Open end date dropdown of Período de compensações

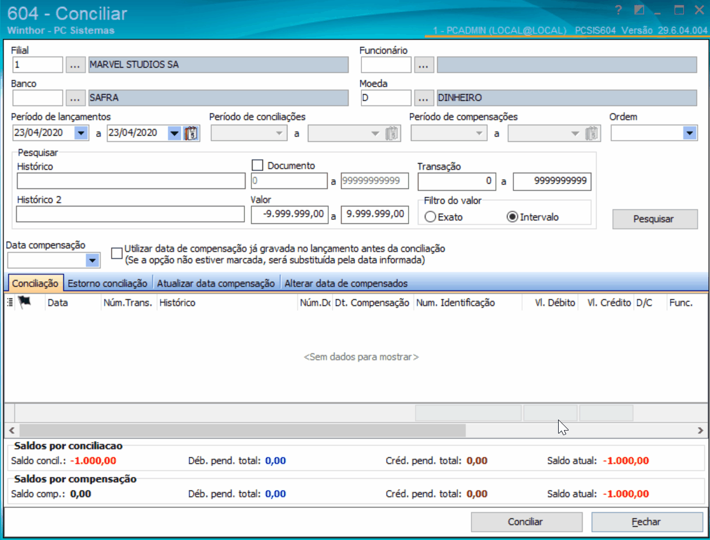coord(576,133)
